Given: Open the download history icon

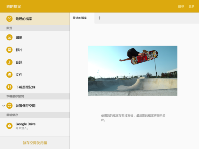Looking at the screenshot, I should [9, 87].
